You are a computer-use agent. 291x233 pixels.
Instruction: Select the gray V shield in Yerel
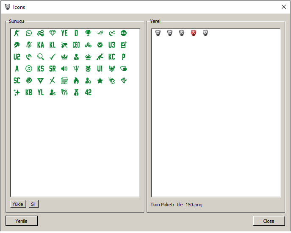[x=205, y=33]
